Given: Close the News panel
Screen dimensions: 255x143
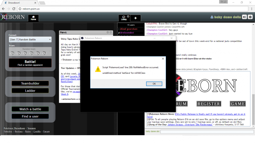Looking at the screenshot, I should click(111, 32).
